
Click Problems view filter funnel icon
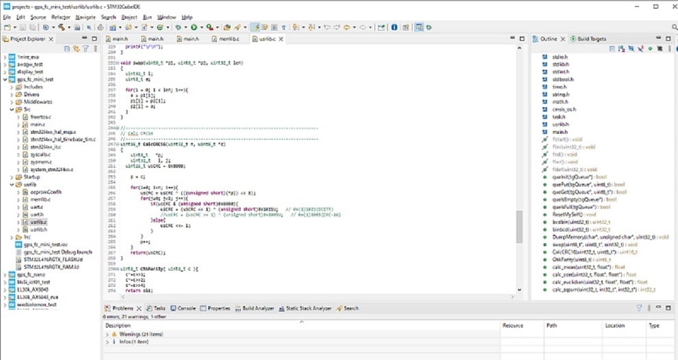639,307
